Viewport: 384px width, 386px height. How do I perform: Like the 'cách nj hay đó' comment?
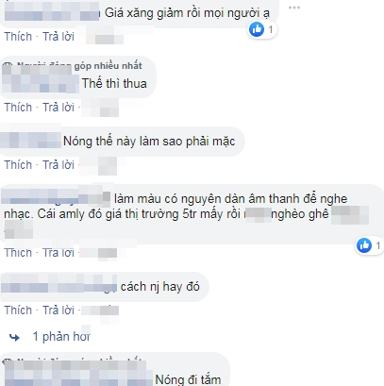click(18, 310)
